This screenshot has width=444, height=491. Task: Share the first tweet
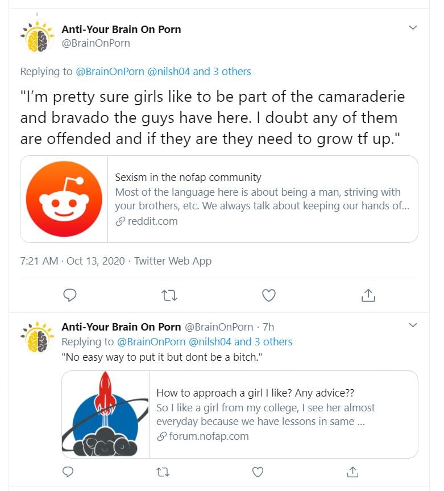368,295
